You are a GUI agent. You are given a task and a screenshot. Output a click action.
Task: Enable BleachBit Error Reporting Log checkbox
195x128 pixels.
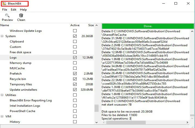point(75,100)
